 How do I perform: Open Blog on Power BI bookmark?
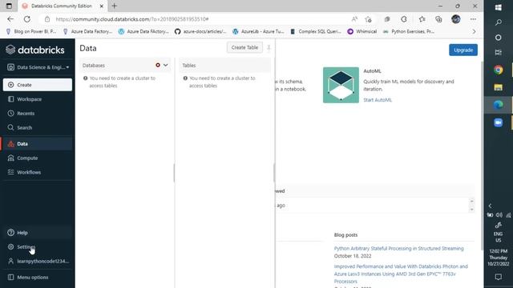pyautogui.click(x=31, y=31)
